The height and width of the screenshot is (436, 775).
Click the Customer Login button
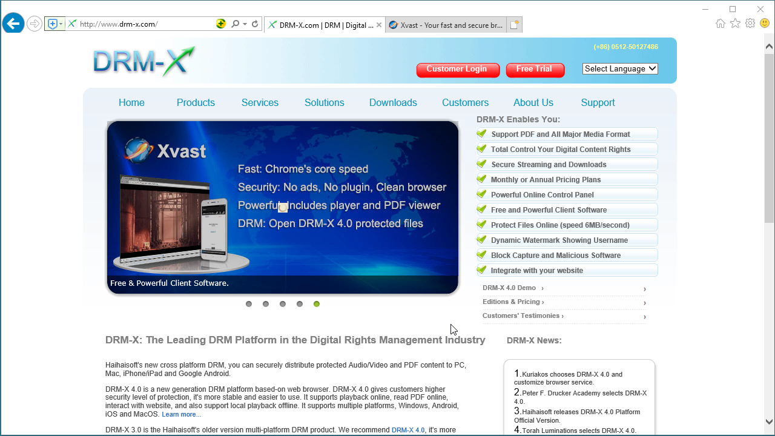coord(457,70)
